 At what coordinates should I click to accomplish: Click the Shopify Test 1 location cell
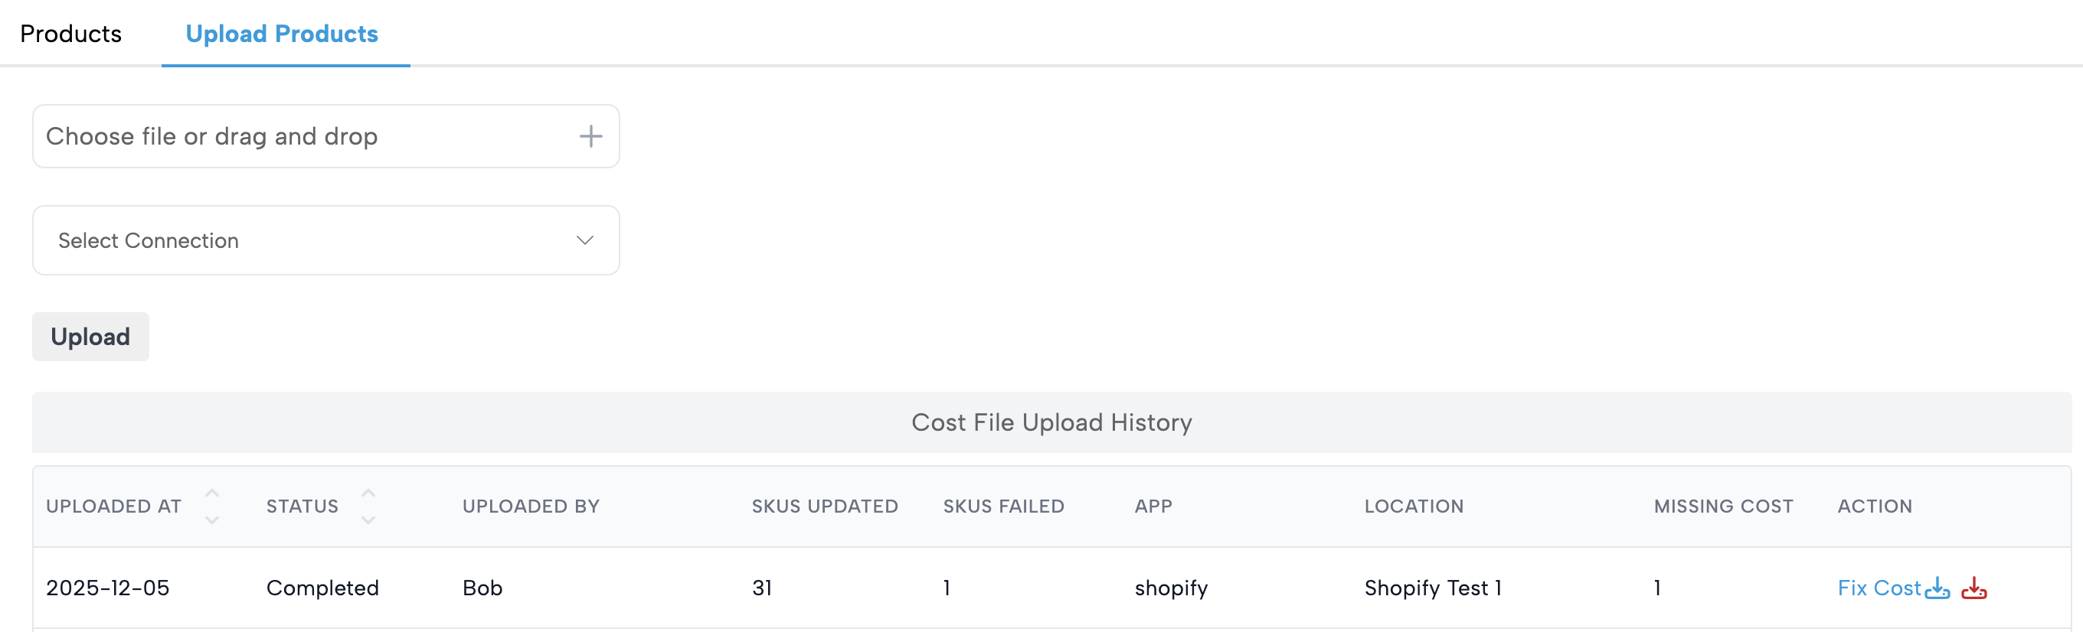[x=1432, y=588]
